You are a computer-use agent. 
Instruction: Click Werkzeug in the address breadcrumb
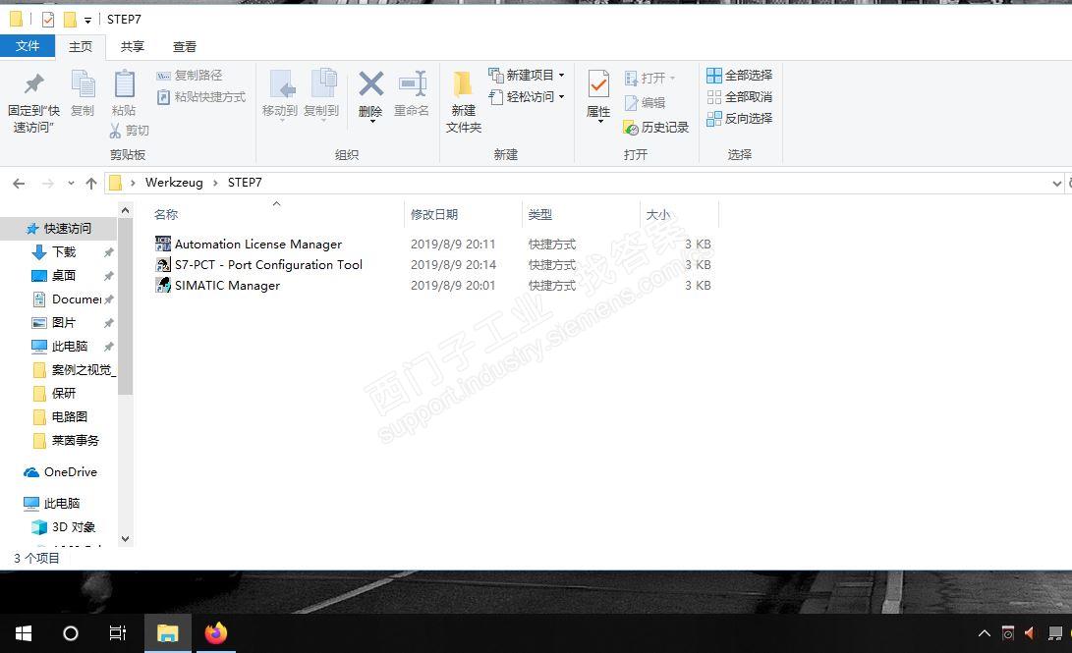coord(174,183)
